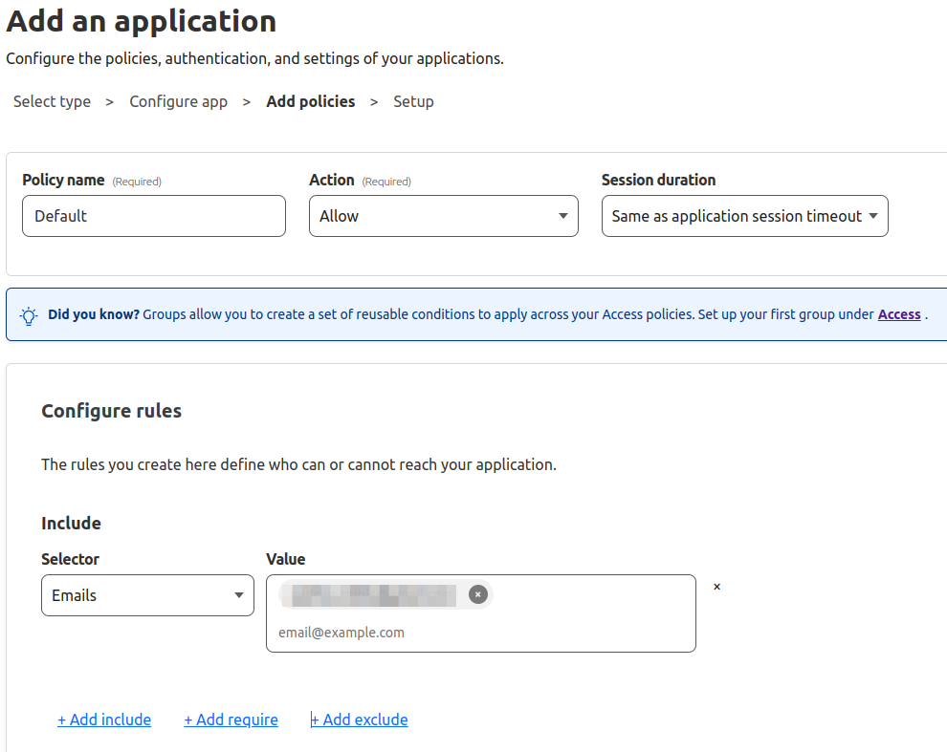Screen dimensions: 947x752
Task: Click the Add exclude link
Action: pos(360,720)
